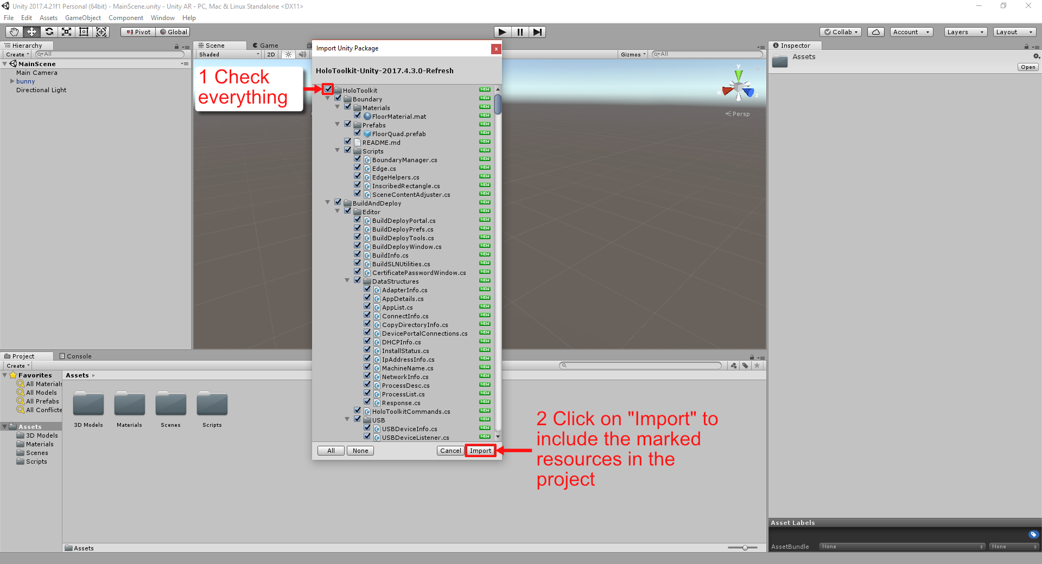Select the Rotate tool
This screenshot has height=564, width=1042.
point(49,32)
